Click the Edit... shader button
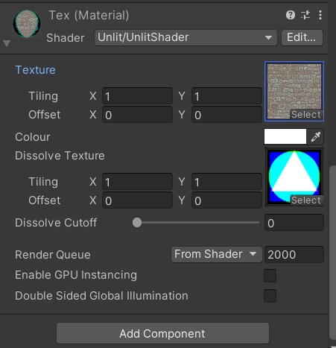Image resolution: width=336 pixels, height=348 pixels. (302, 37)
